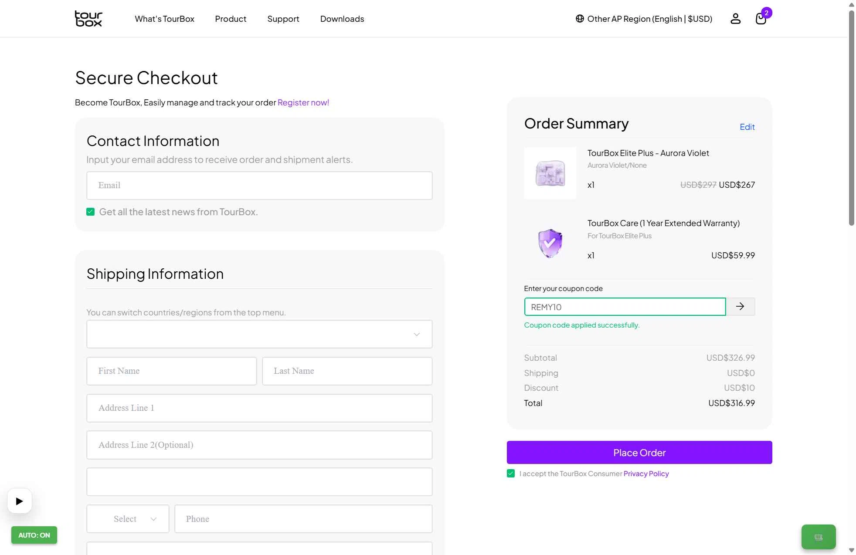Click the TourBox logo

click(88, 19)
